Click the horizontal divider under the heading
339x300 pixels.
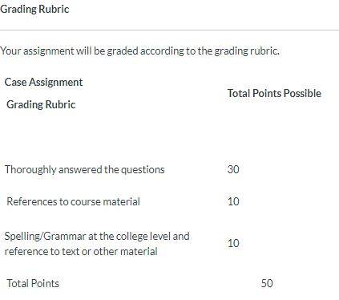pyautogui.click(x=169, y=30)
